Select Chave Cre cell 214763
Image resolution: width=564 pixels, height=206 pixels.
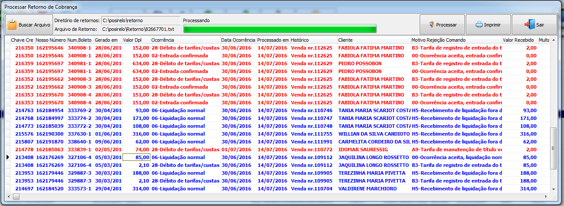click(x=23, y=110)
